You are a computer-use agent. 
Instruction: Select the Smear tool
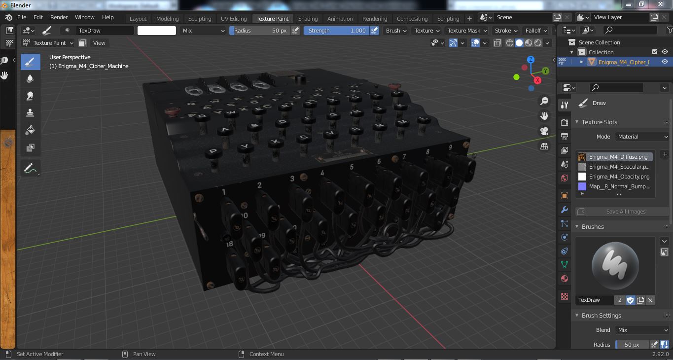31,96
